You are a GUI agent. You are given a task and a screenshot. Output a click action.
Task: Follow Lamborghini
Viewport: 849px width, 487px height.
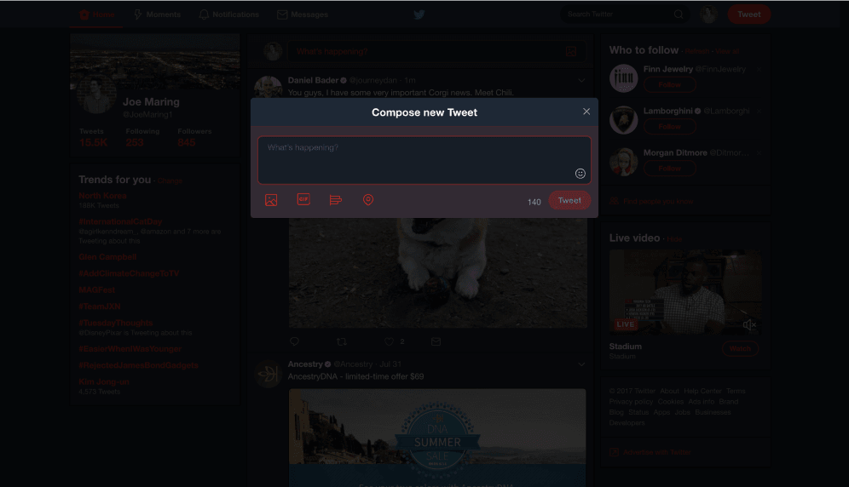[670, 127]
